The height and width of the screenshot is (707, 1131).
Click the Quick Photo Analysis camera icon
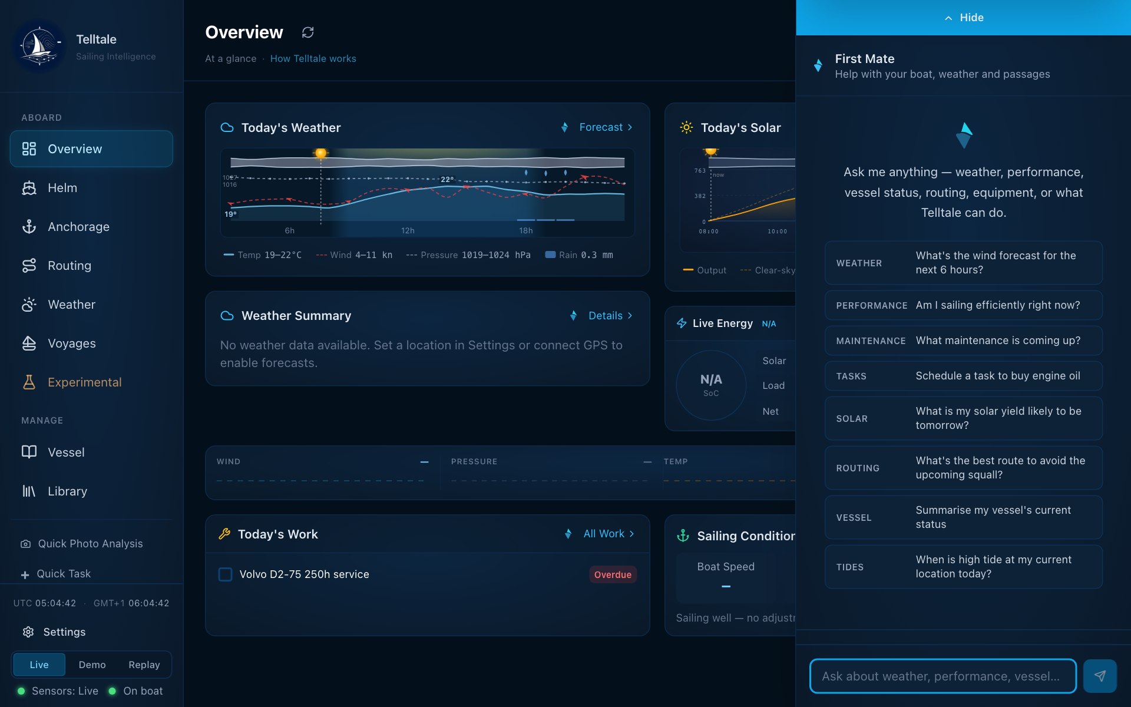[25, 544]
